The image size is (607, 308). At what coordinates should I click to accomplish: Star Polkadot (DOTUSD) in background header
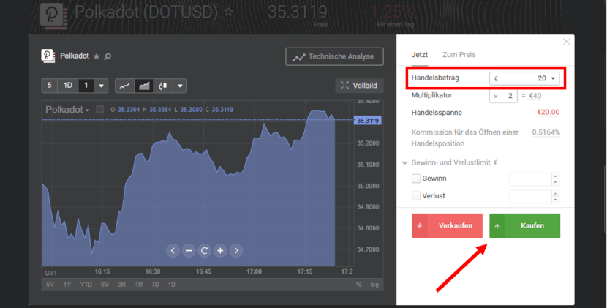point(229,12)
